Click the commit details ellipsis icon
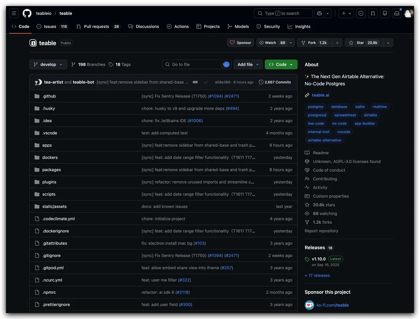This screenshot has height=319, width=420. tap(195, 82)
